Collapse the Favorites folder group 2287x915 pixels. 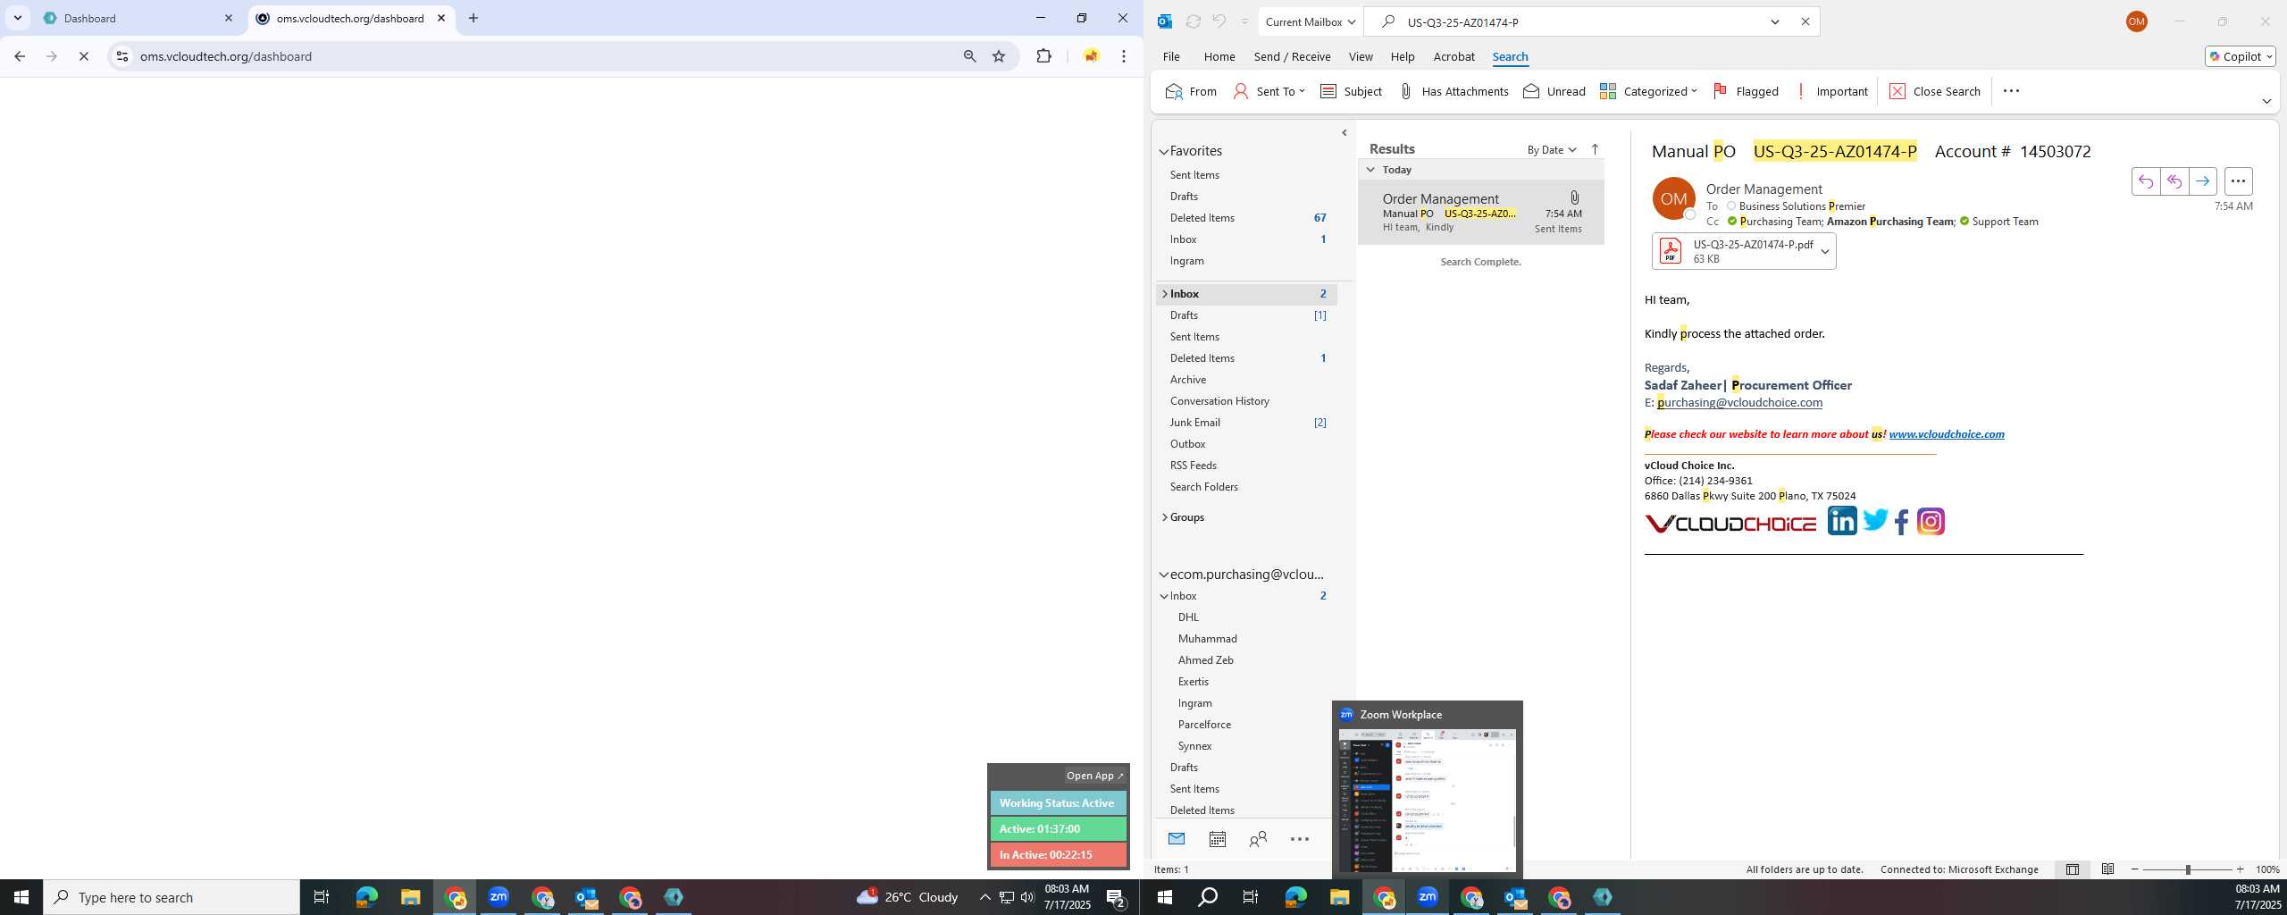[x=1164, y=152]
